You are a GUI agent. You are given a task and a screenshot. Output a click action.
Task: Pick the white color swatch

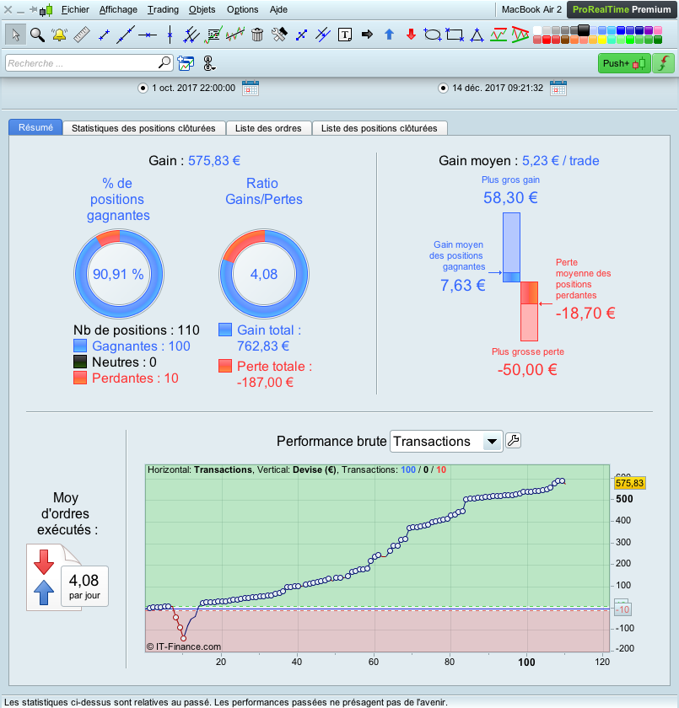537,30
